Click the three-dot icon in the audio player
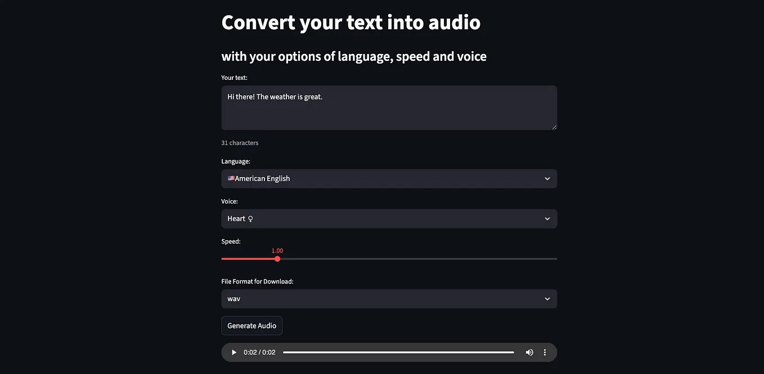 tap(544, 352)
